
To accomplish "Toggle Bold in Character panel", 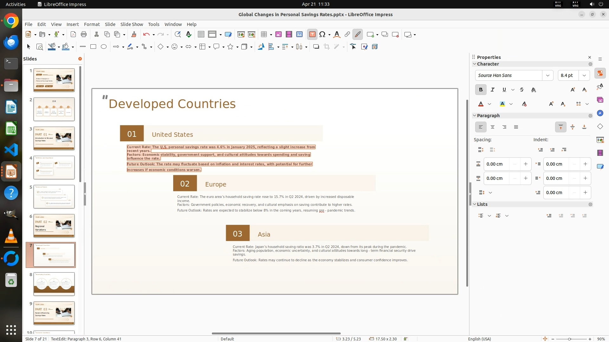I will point(481,90).
